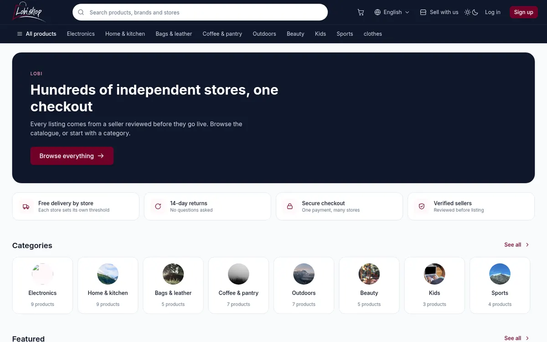Click the 5 products text under Beauty
547x342 pixels.
click(x=369, y=304)
